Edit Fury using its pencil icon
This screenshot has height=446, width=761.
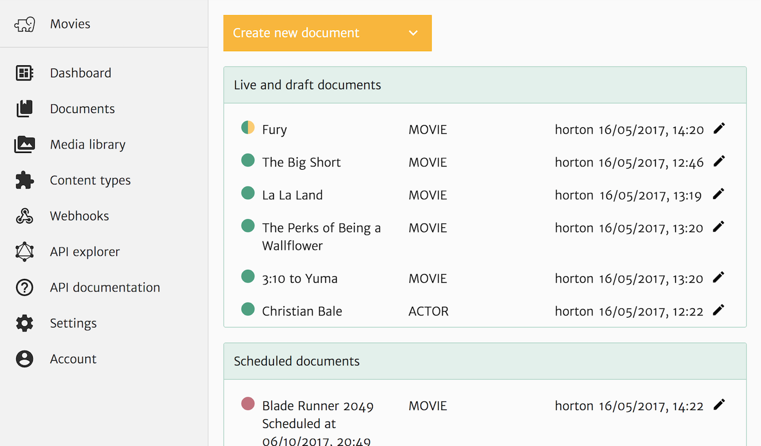click(719, 128)
